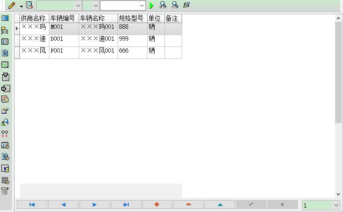Click the supplier cell ×××迪
This screenshot has height=212, width=343.
tap(34, 41)
